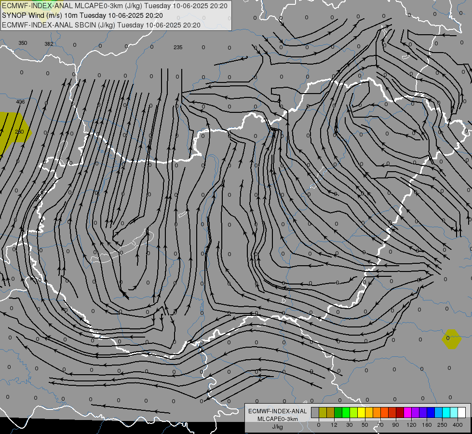Click the pure blue legend swatch
Viewport: 472px width, 434px height.
click(x=431, y=412)
